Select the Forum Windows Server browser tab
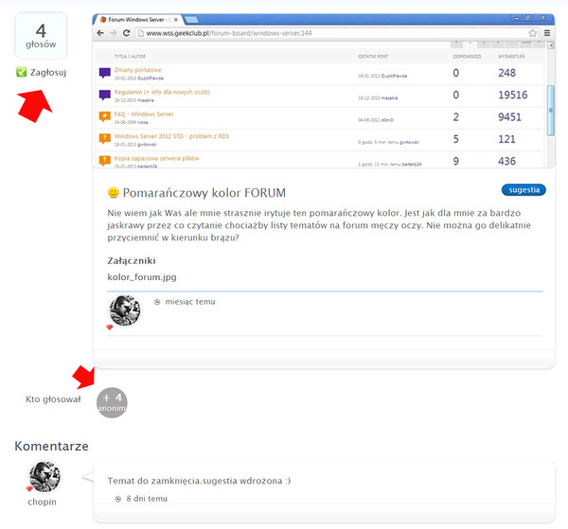 click(x=137, y=20)
